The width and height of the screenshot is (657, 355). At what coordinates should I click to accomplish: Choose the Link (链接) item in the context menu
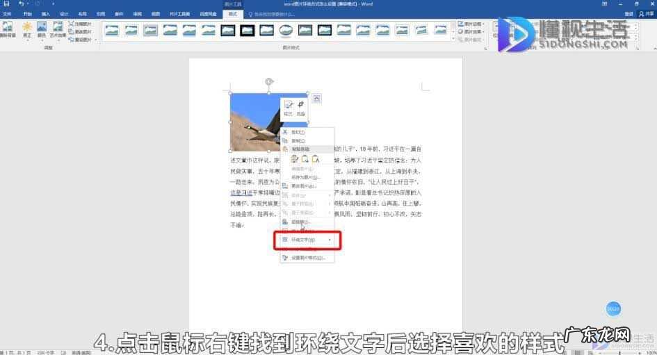[307, 222]
